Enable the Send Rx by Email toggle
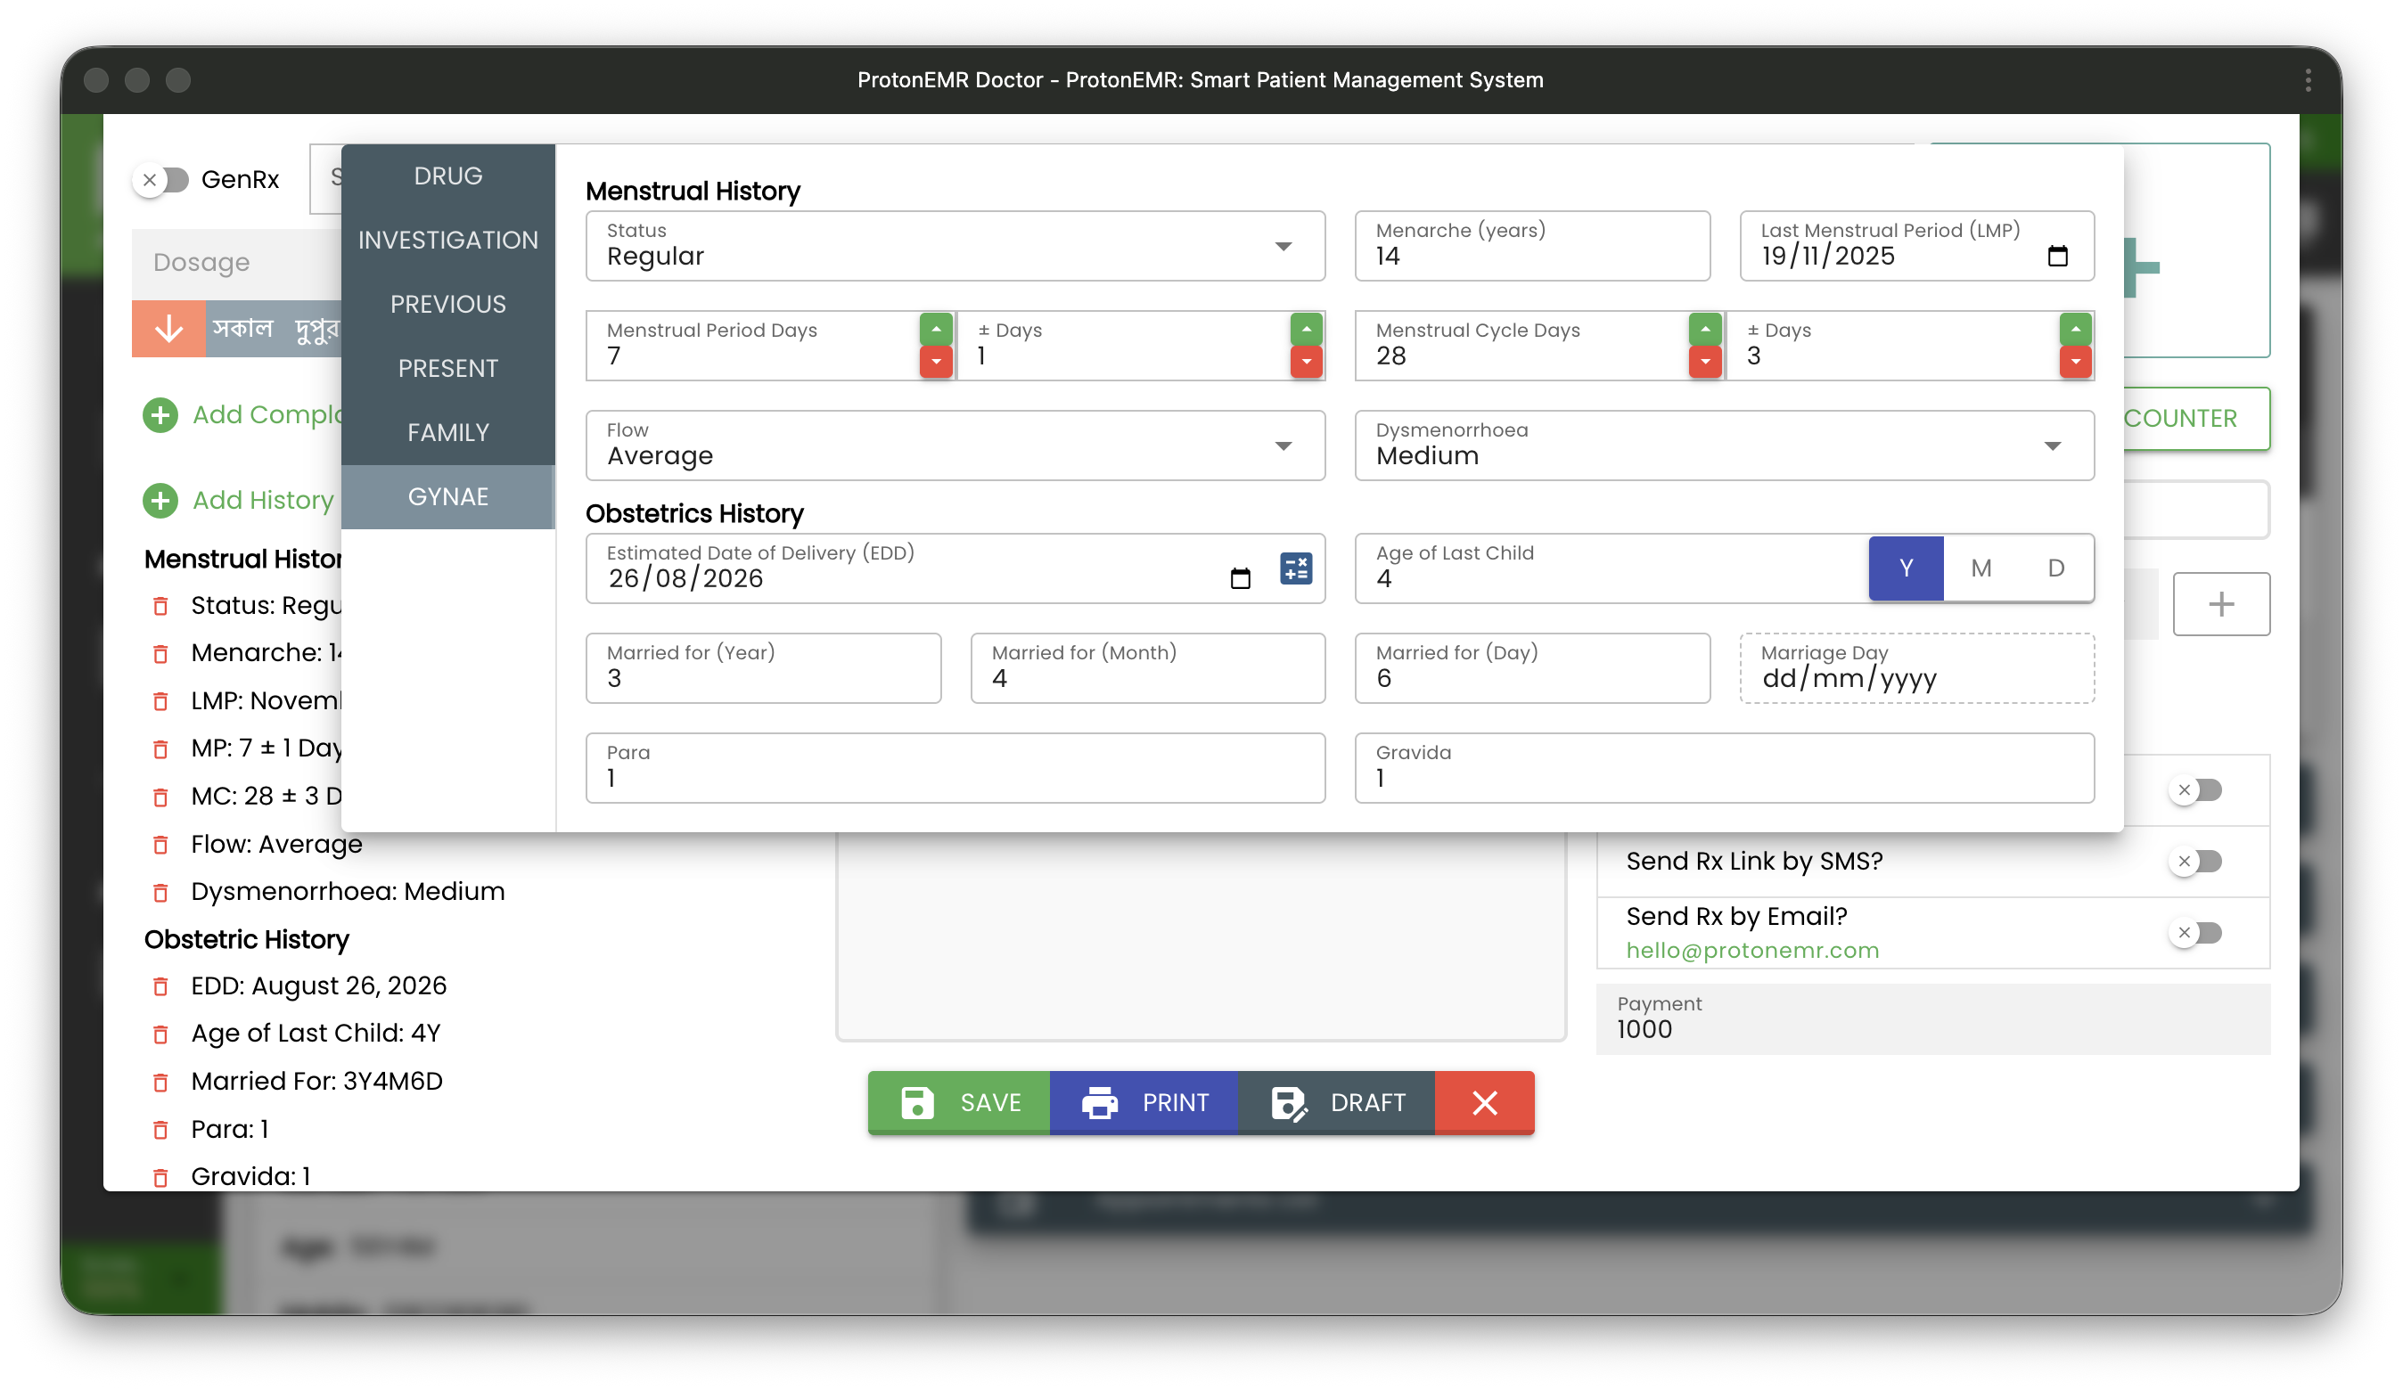 click(x=2198, y=932)
